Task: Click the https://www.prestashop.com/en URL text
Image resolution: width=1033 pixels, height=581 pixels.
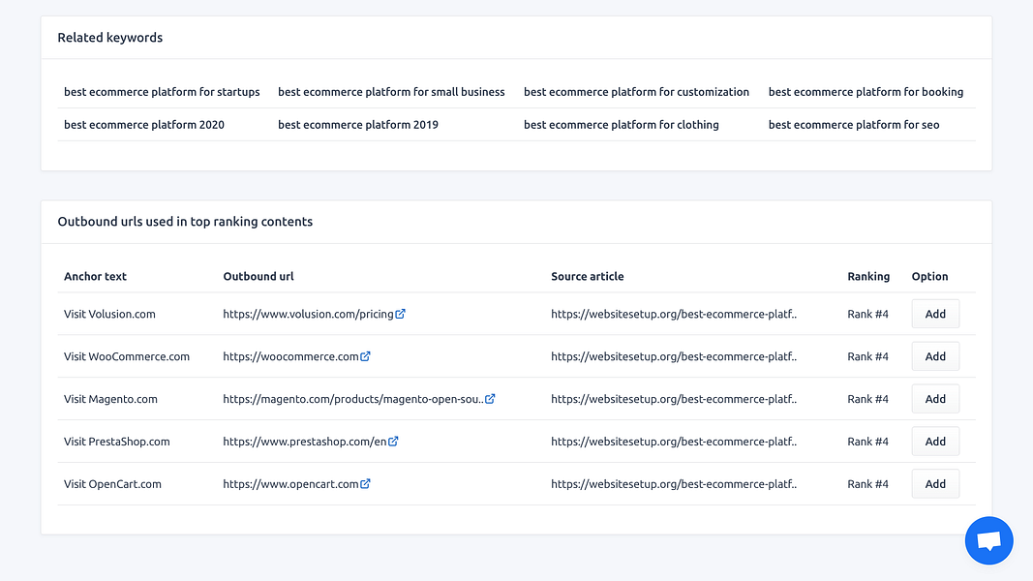Action: (x=304, y=442)
